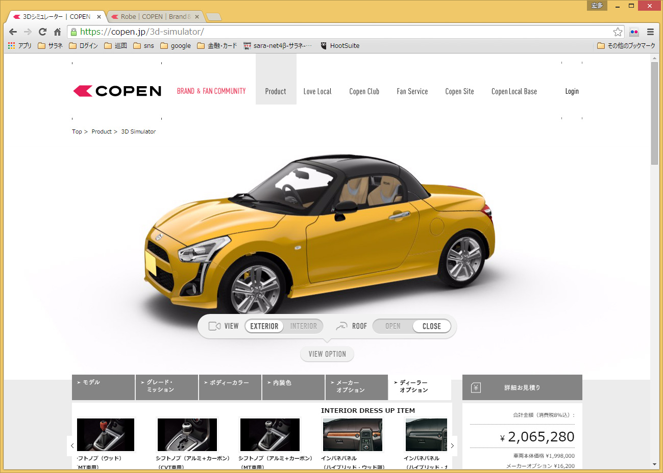Switch view to INTERIOR
This screenshot has width=663, height=473.
[x=303, y=326]
